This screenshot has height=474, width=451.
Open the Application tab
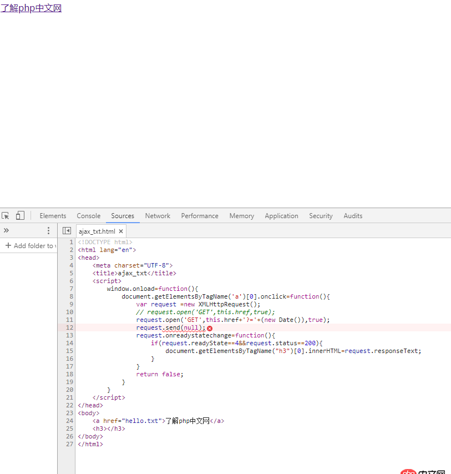coord(281,216)
